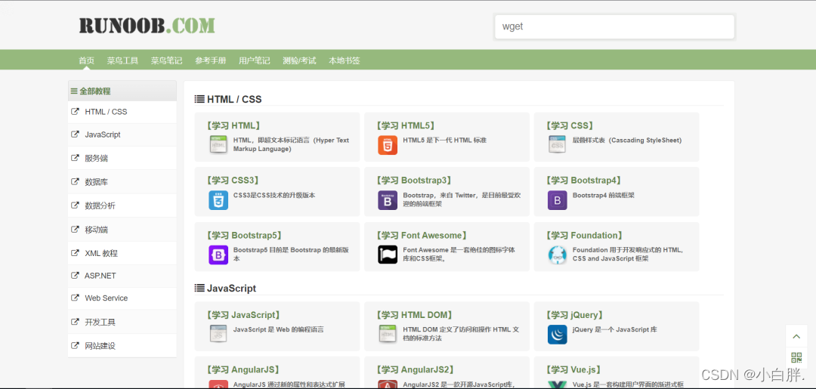This screenshot has width=816, height=389.
Task: Click the description 'CSS3是CSS技术的升级版本'
Action: click(x=274, y=195)
